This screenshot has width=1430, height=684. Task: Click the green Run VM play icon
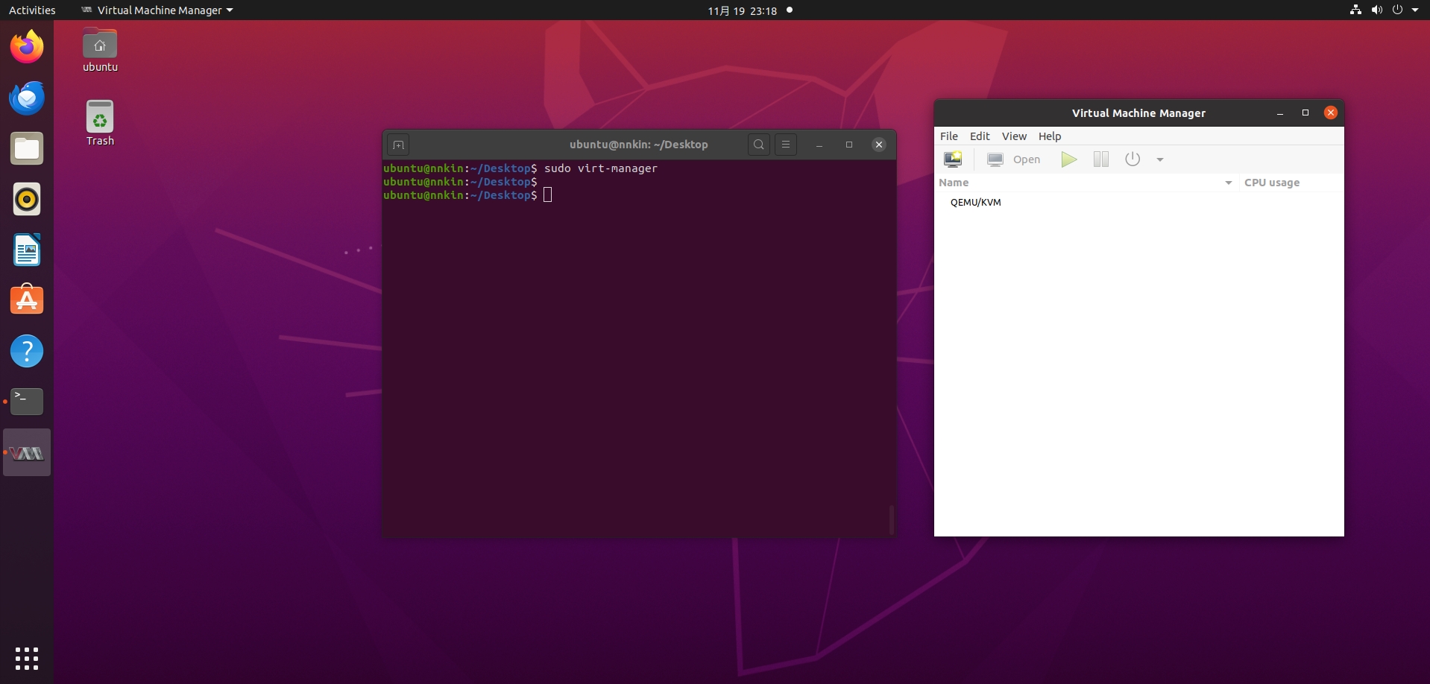click(1068, 159)
